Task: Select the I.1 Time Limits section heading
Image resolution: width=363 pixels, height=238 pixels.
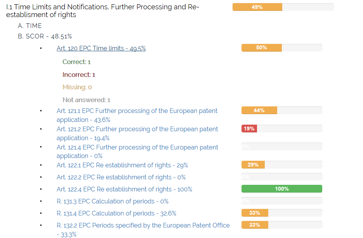Action: point(102,11)
